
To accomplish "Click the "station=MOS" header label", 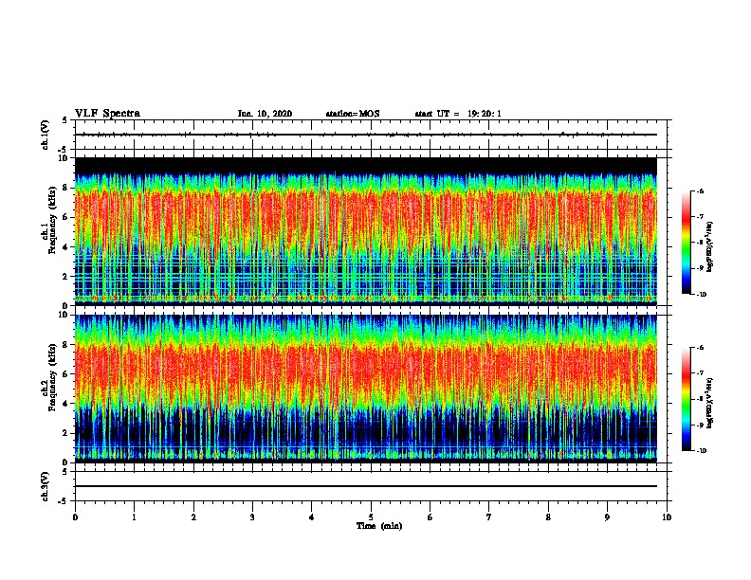I will [353, 114].
